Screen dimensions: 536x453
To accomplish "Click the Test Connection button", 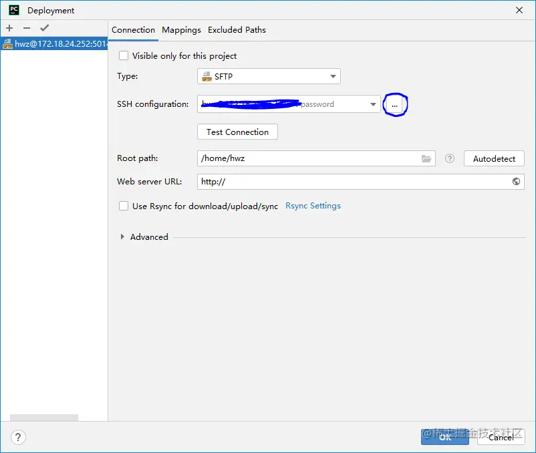I will 237,132.
